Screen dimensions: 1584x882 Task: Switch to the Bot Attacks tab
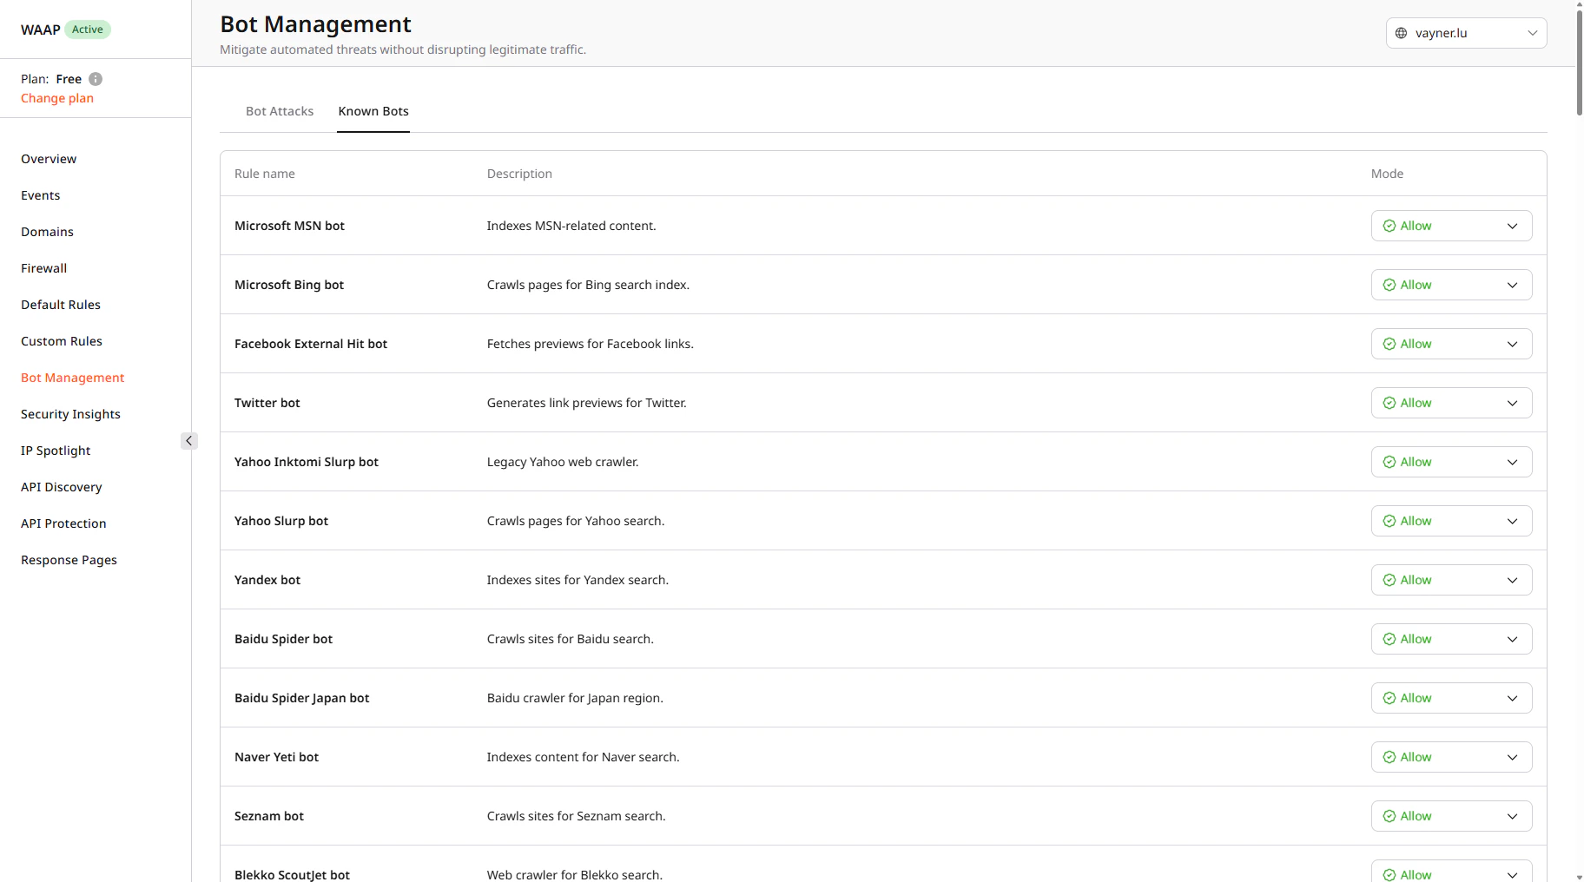point(279,111)
